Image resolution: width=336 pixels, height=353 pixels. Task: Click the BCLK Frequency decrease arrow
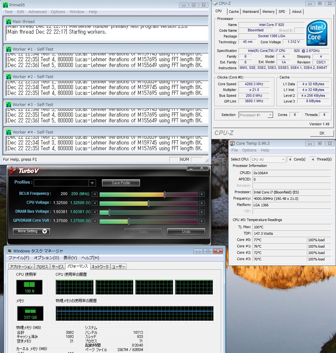pos(95,194)
